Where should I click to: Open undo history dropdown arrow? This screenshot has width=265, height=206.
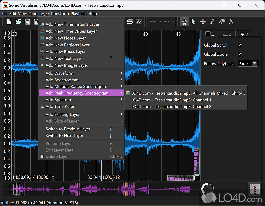pos(160,22)
